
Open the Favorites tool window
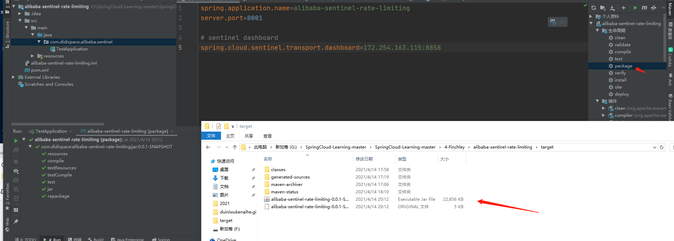[x=7, y=197]
